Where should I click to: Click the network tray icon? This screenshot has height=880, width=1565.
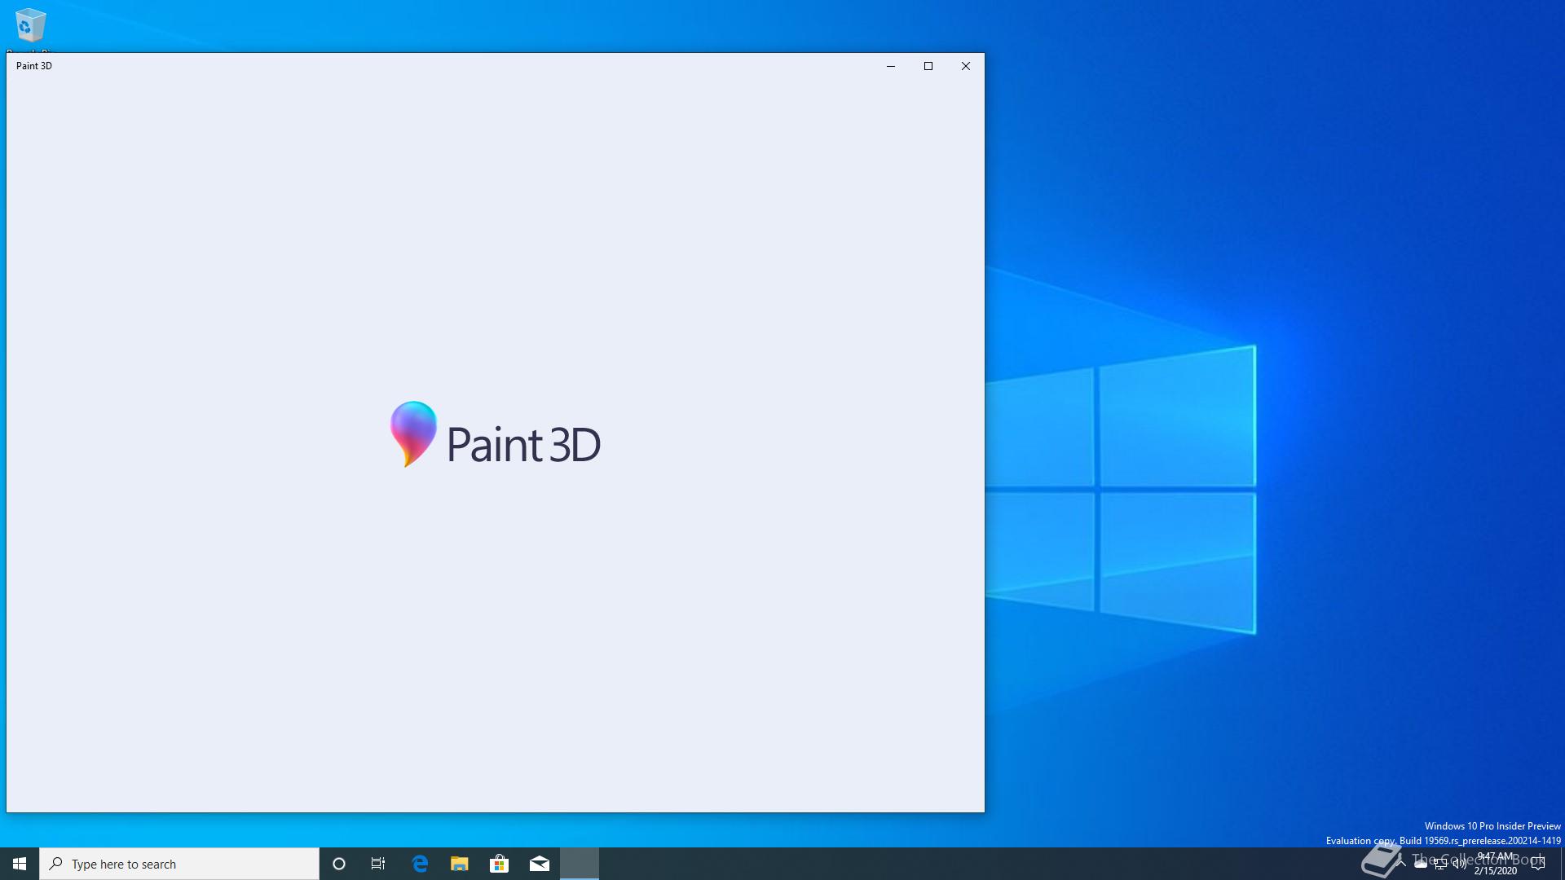pyautogui.click(x=1440, y=864)
